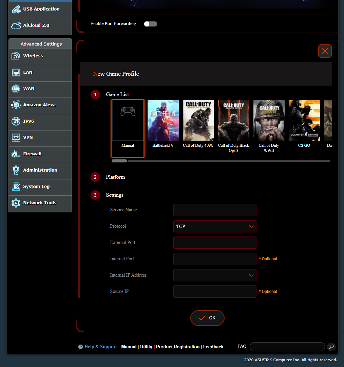Screen dimensions: 344x367
Task: Click the AiCloud 2.0 cloud icon
Action: [16, 25]
